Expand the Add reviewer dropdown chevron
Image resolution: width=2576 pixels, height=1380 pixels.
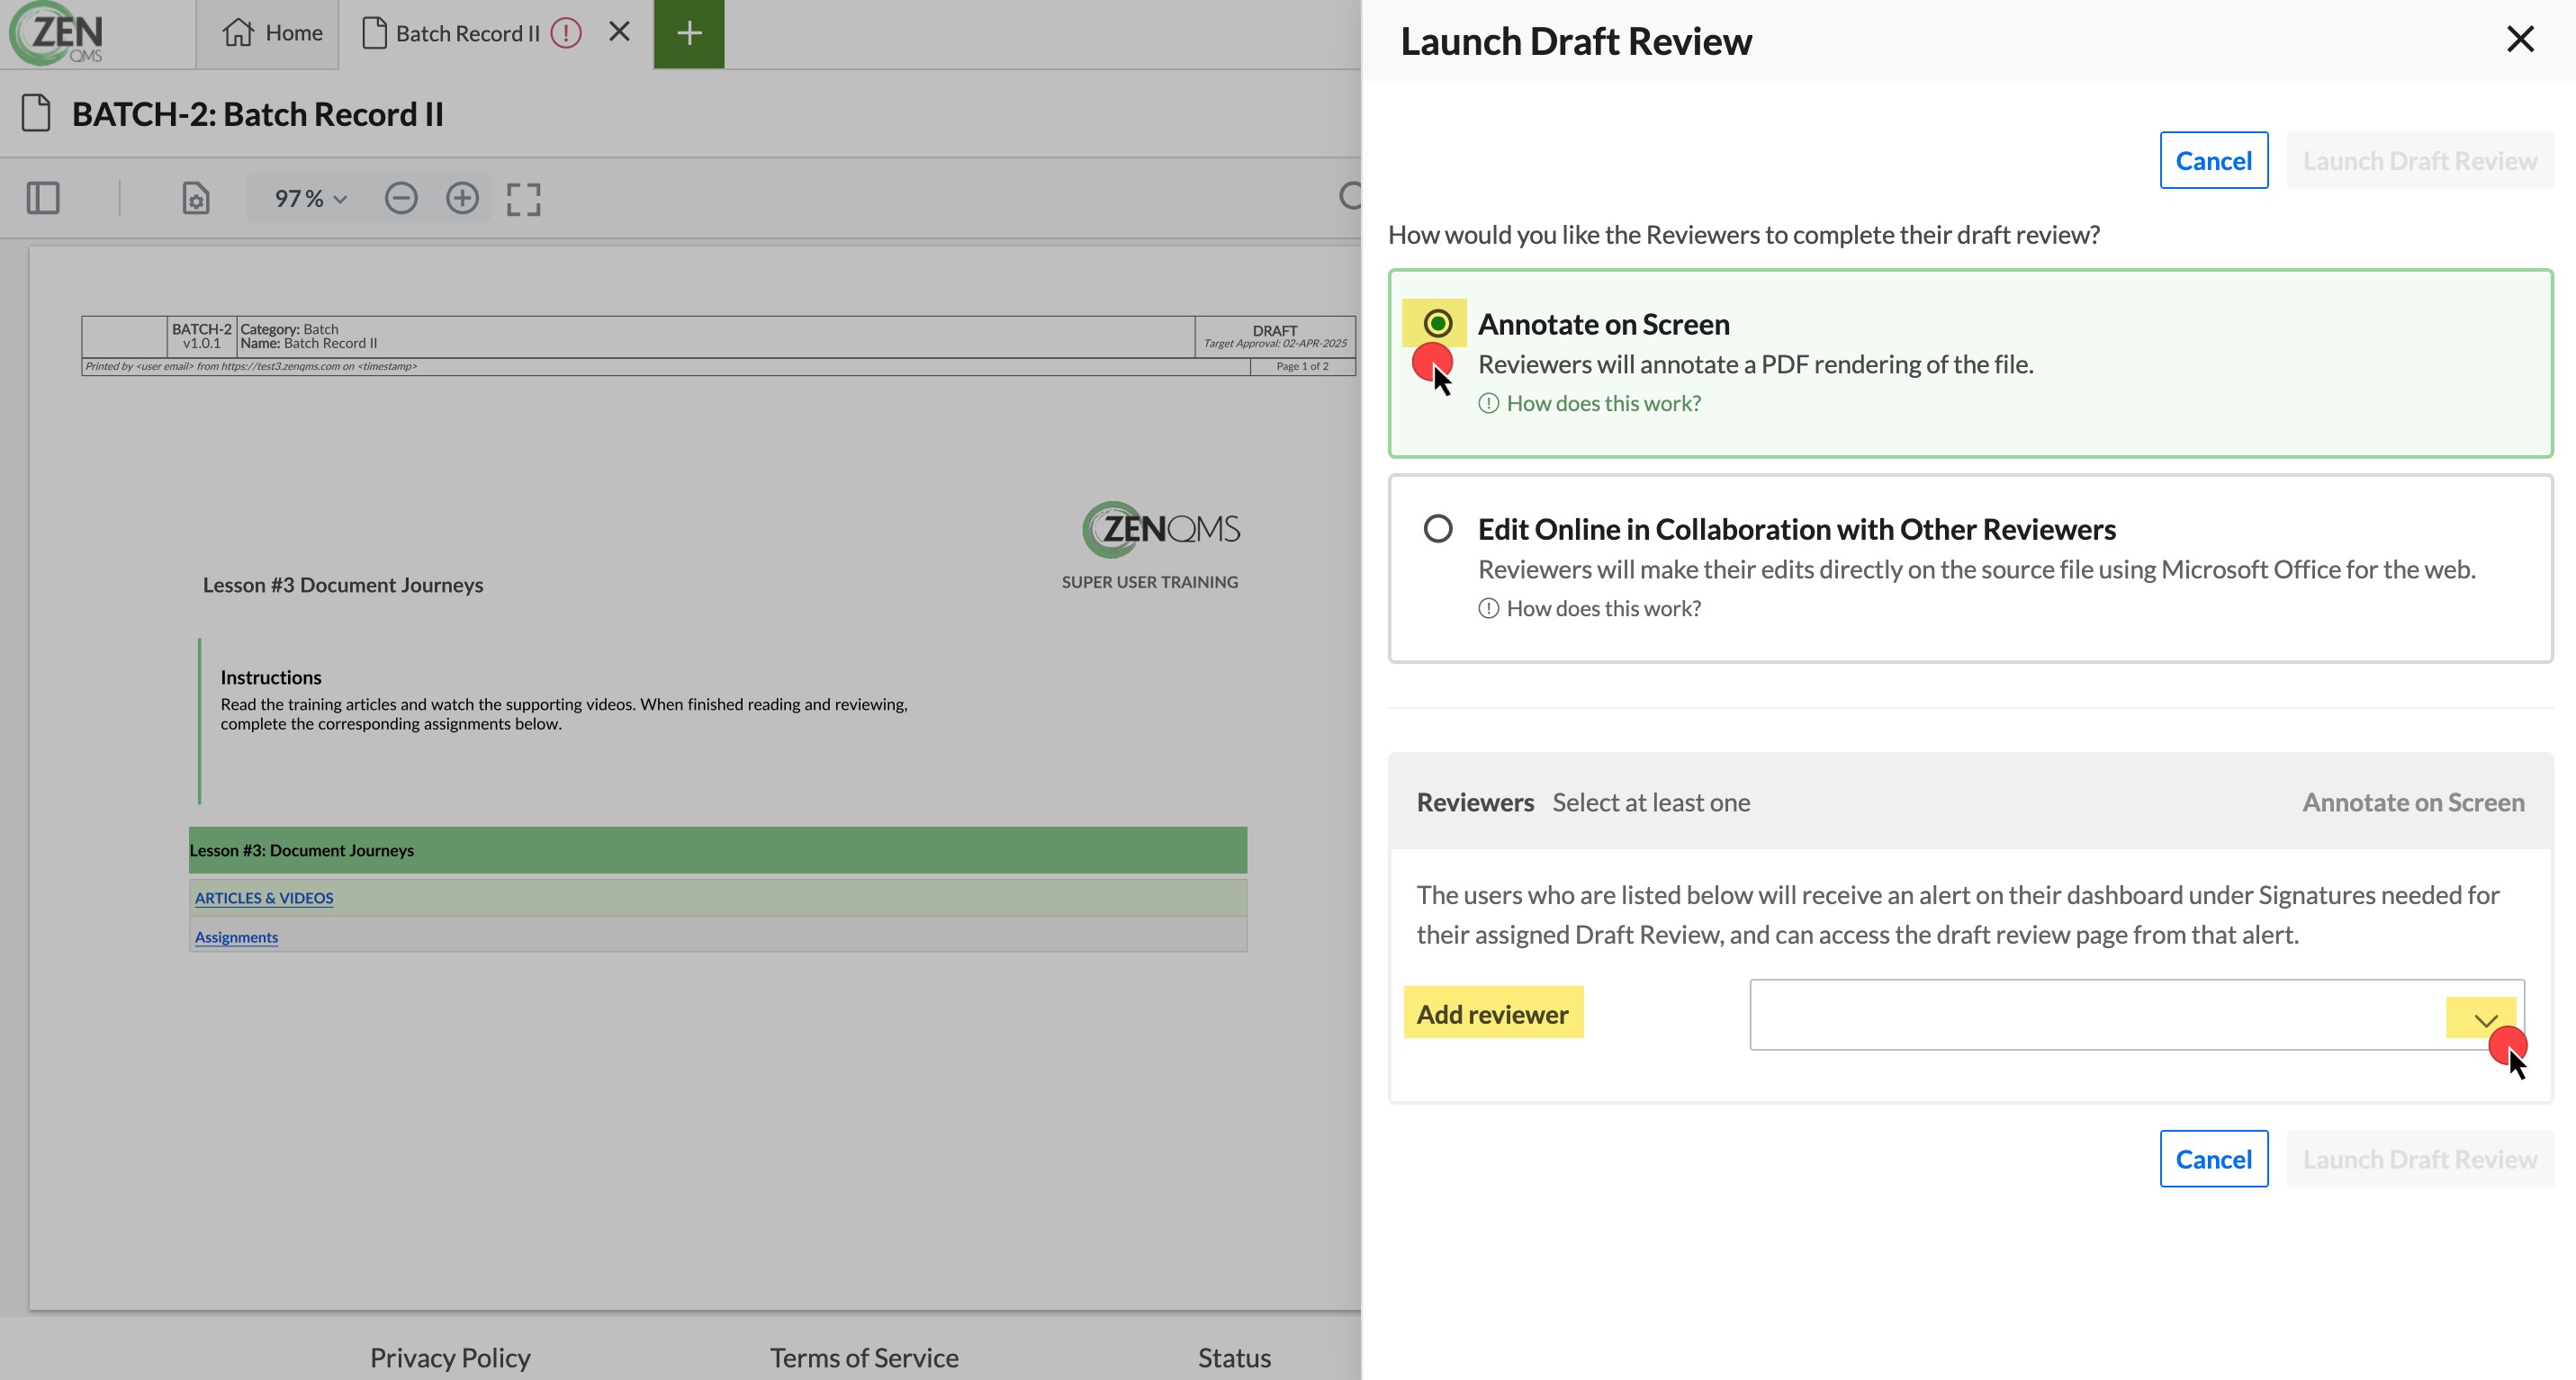point(2486,1019)
